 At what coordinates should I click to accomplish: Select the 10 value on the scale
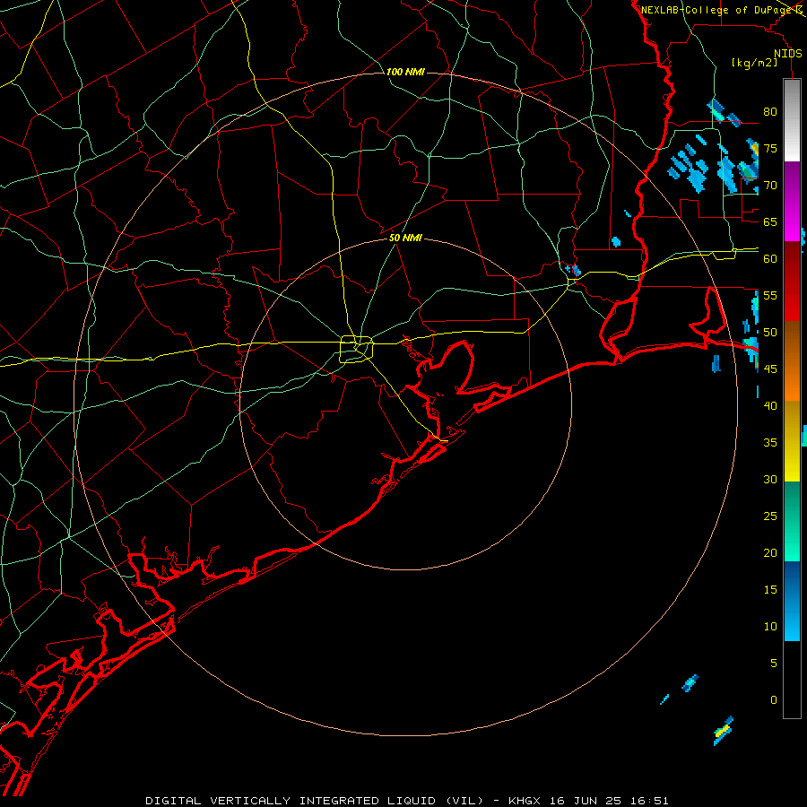770,627
